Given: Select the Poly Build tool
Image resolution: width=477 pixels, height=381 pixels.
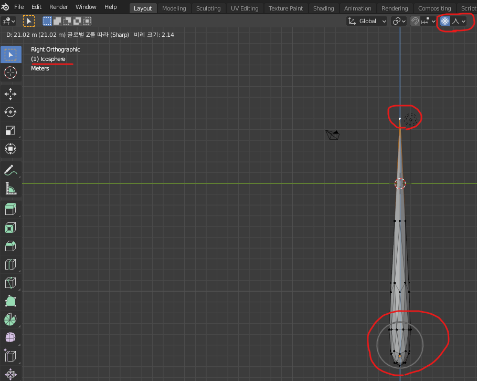Looking at the screenshot, I should pos(10,301).
